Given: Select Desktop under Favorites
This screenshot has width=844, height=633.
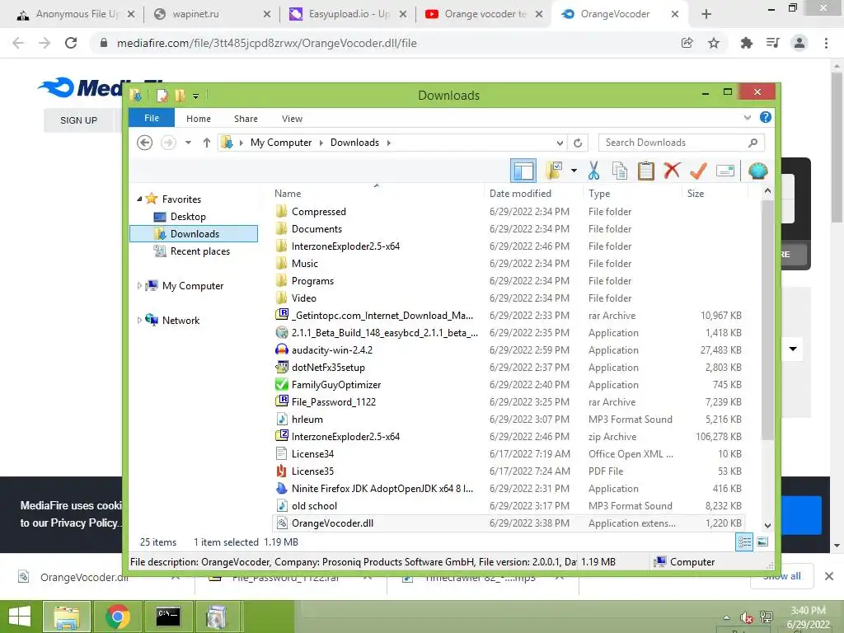Looking at the screenshot, I should coord(188,217).
